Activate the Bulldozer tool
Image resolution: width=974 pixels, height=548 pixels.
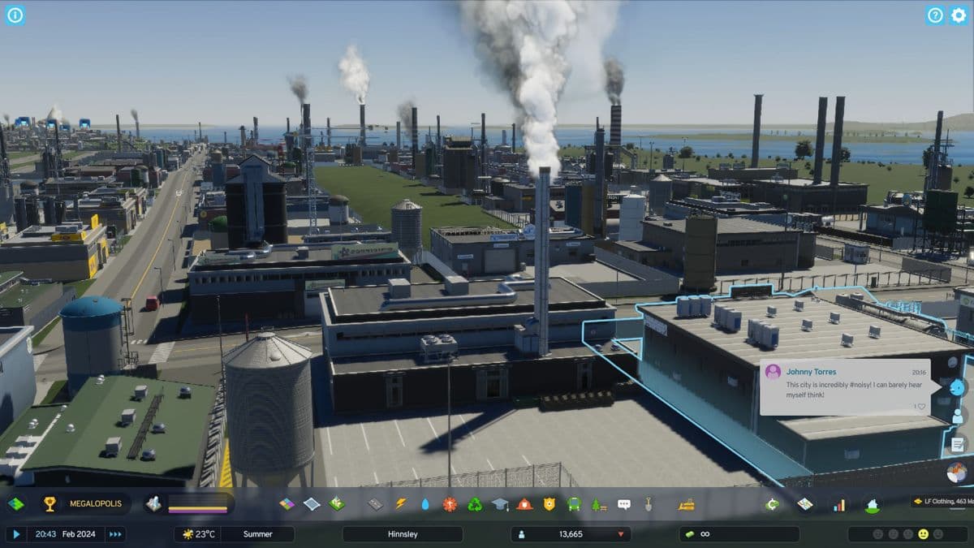(687, 504)
